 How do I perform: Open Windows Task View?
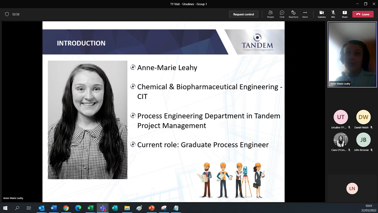[29, 208]
